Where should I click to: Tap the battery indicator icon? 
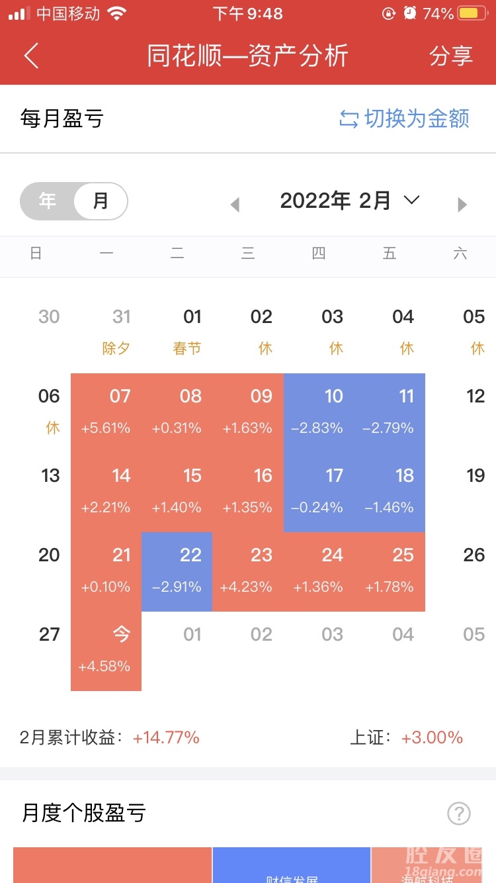473,13
